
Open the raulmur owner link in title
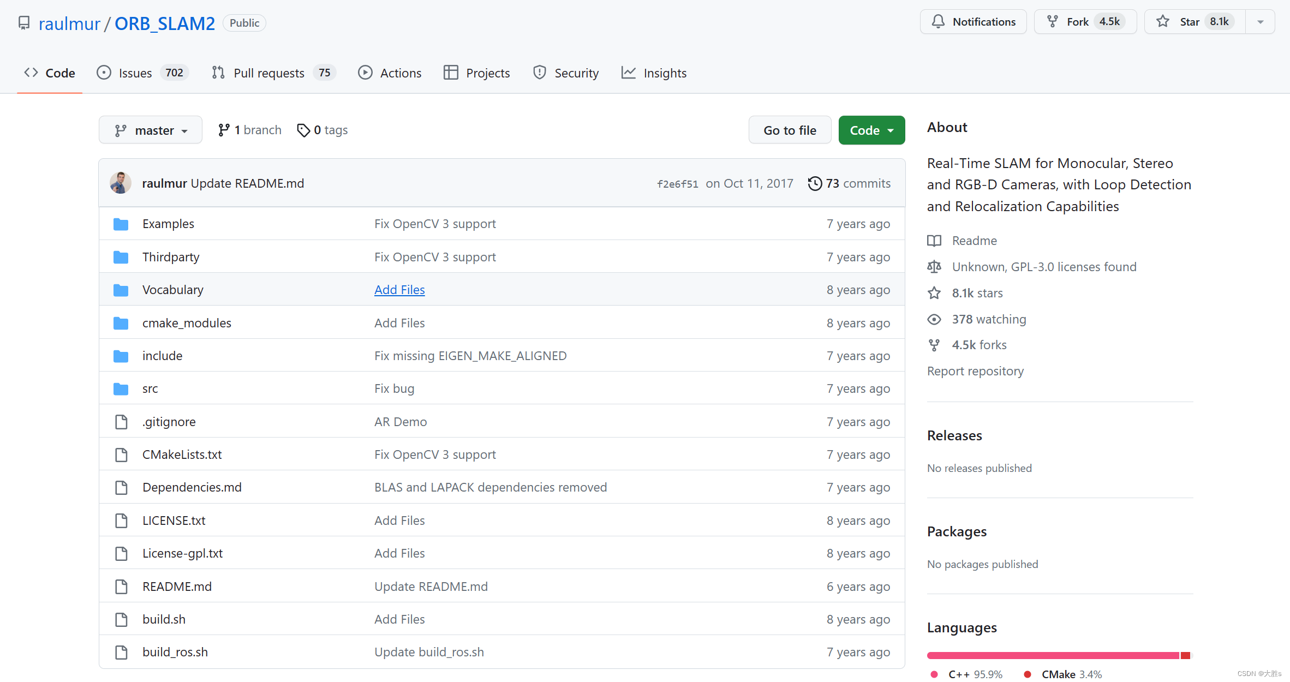coord(69,23)
